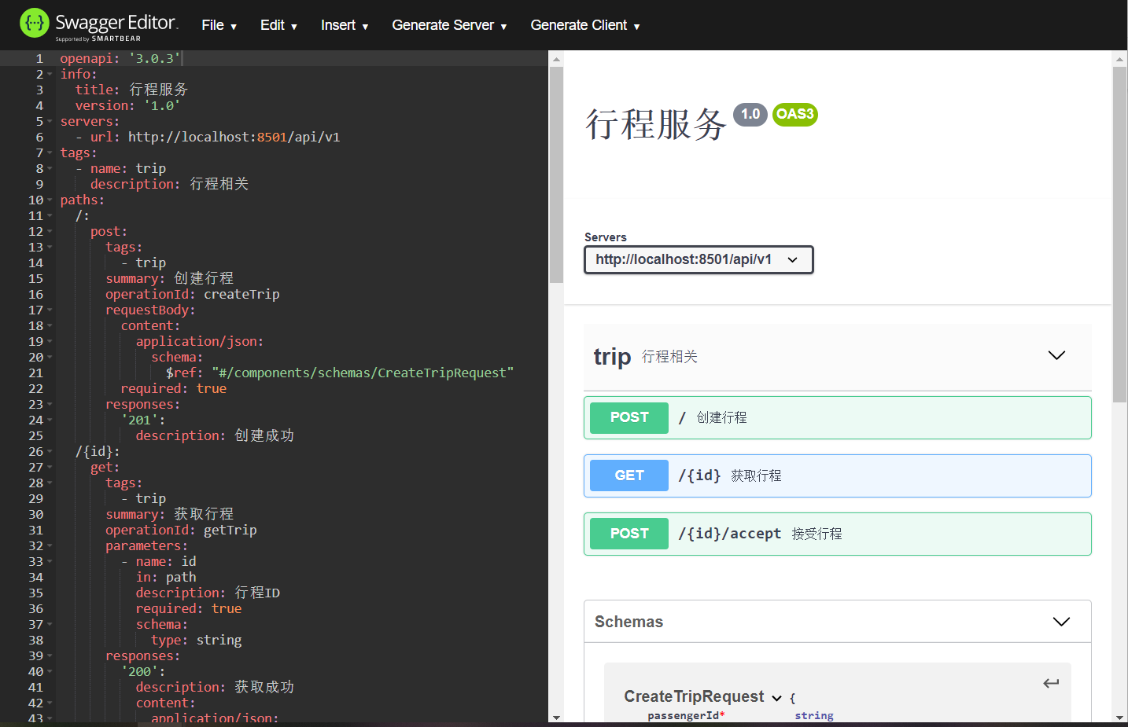Collapse the CreateTripRequest schema model
1128x727 pixels.
(x=776, y=698)
